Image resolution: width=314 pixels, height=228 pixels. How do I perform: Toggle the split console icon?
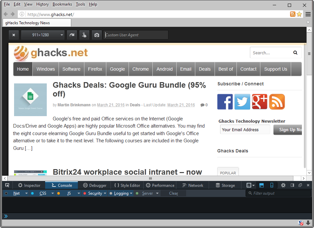tap(261, 185)
